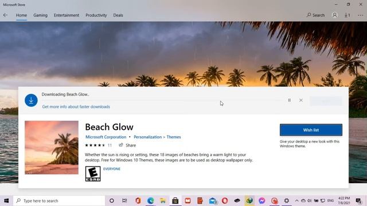Click the star rating for Beach Glow
This screenshot has height=206, width=367.
point(95,145)
